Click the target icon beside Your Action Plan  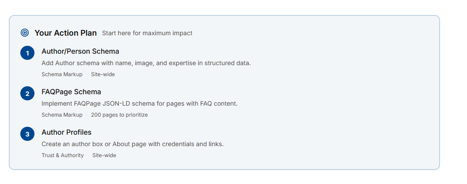point(25,33)
